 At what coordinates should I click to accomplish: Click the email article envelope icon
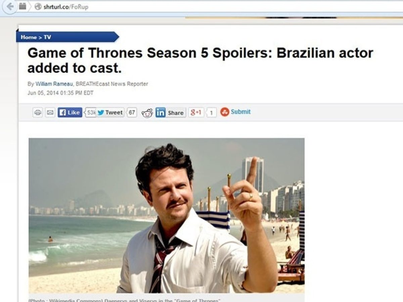(x=50, y=112)
